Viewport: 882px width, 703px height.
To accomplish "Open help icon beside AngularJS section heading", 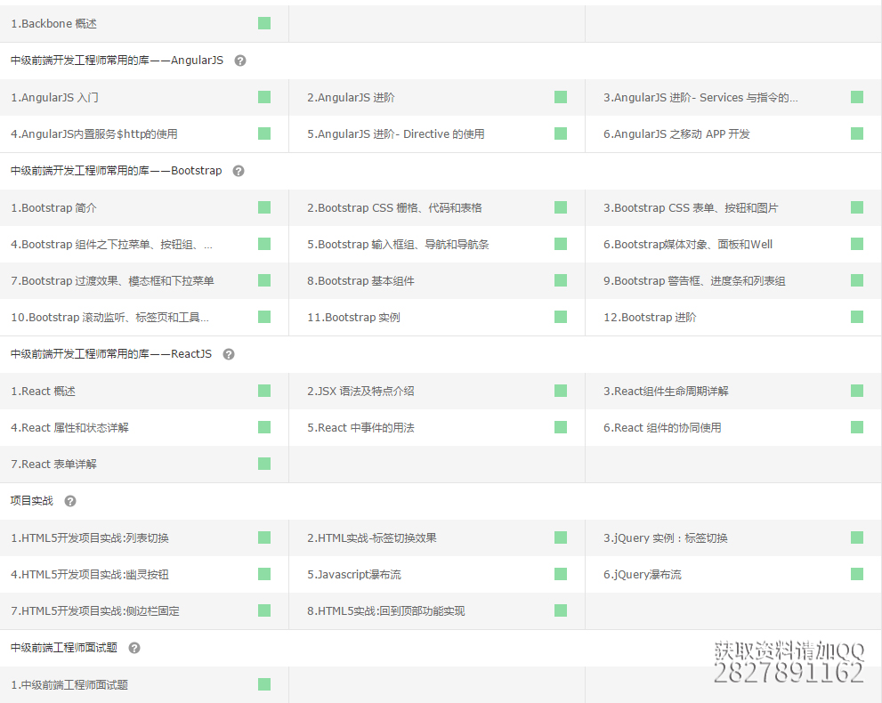I will (240, 61).
